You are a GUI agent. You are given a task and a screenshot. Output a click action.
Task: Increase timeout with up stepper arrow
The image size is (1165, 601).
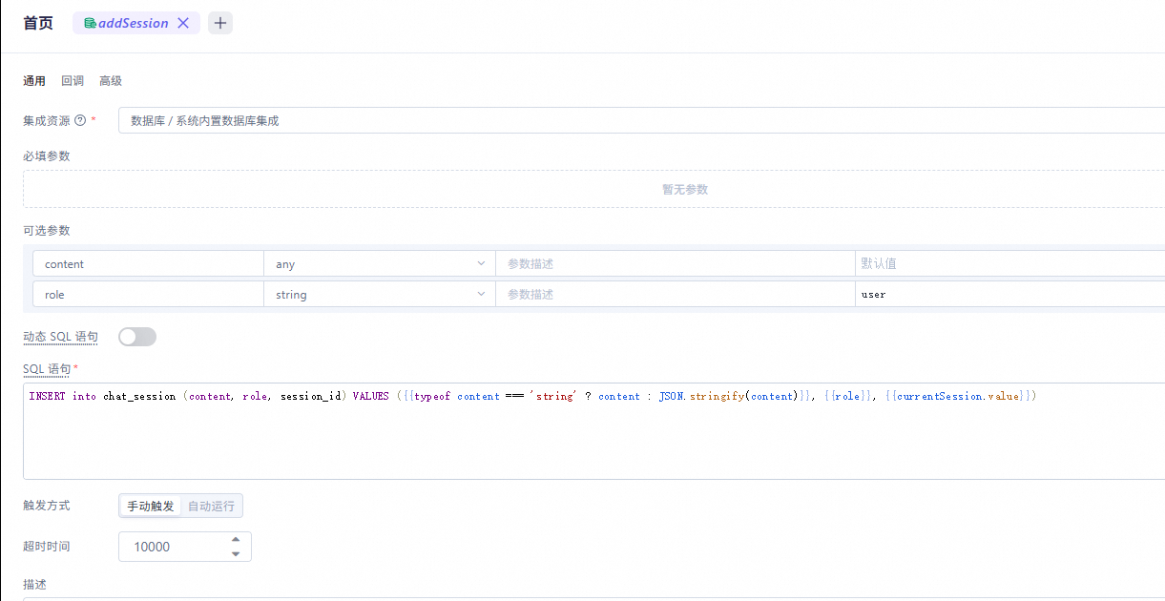(x=236, y=539)
